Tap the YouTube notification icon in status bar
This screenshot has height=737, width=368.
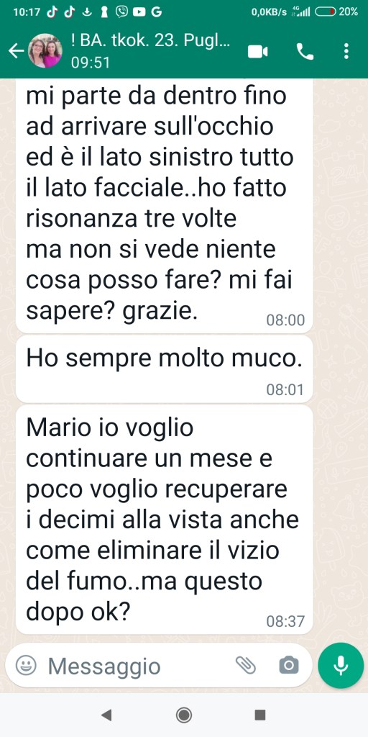[x=139, y=12]
